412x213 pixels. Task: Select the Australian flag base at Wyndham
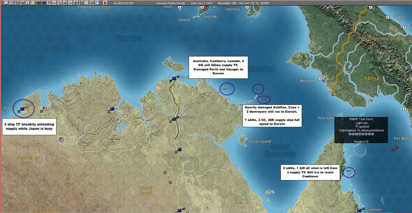(112, 109)
